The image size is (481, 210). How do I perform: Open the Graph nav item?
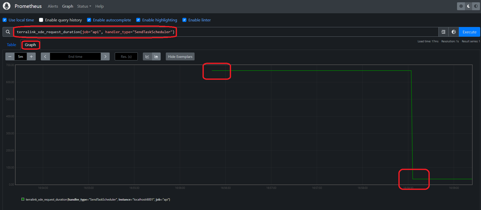[68, 6]
